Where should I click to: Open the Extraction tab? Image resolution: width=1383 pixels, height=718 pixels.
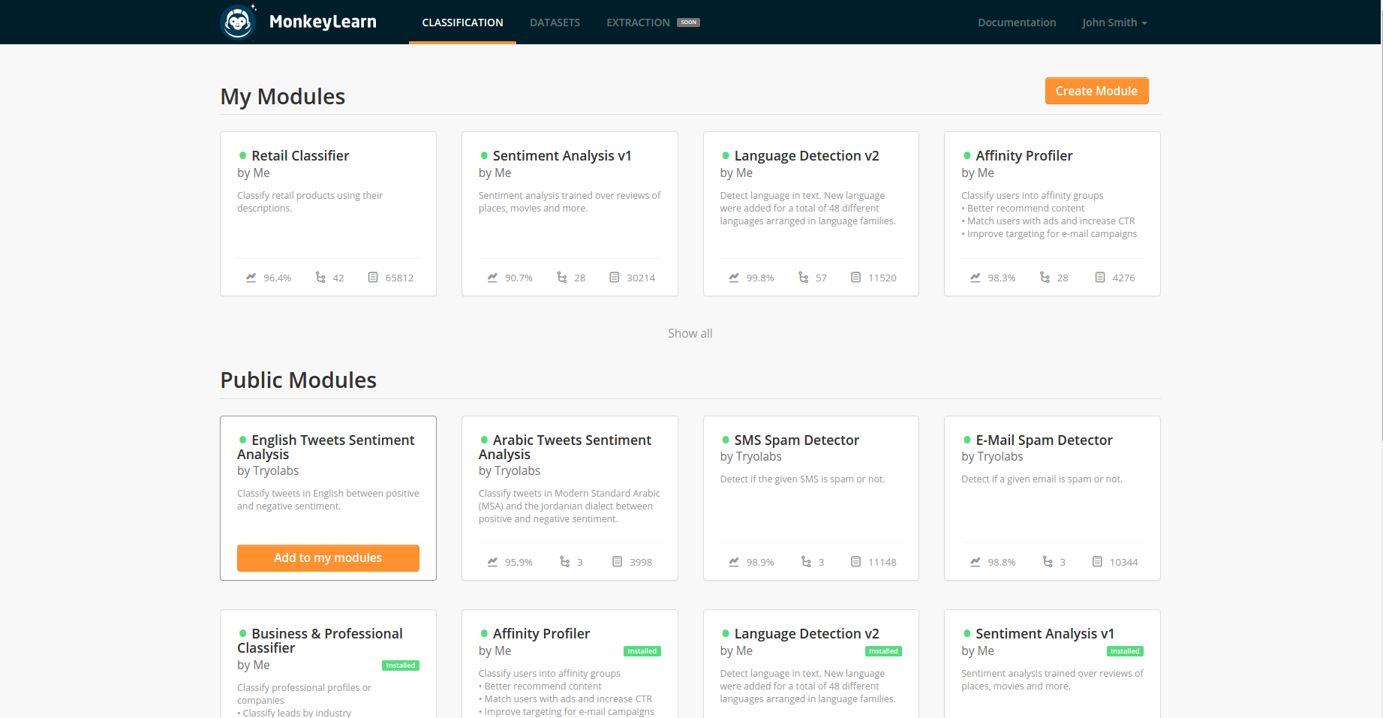(638, 23)
